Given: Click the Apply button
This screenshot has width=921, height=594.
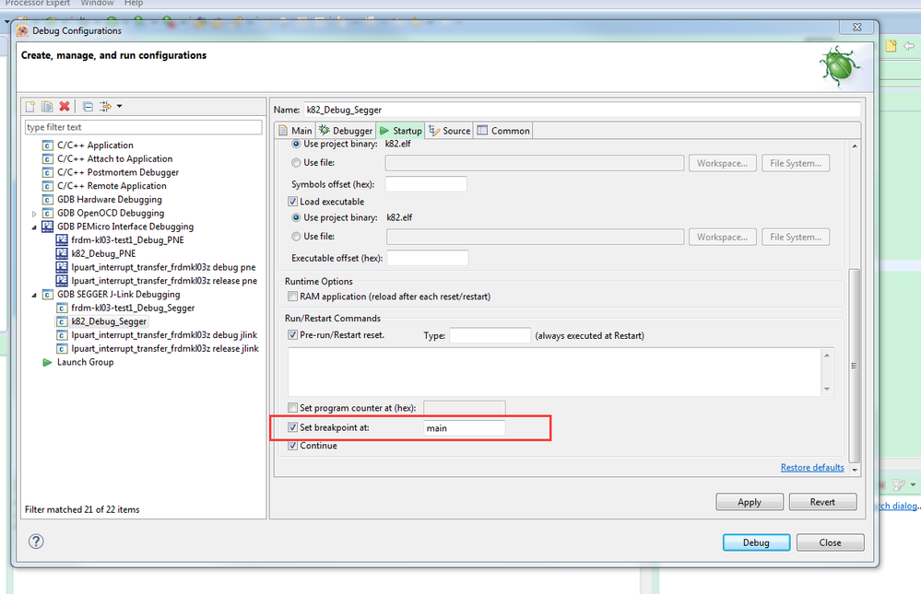Looking at the screenshot, I should tap(750, 502).
